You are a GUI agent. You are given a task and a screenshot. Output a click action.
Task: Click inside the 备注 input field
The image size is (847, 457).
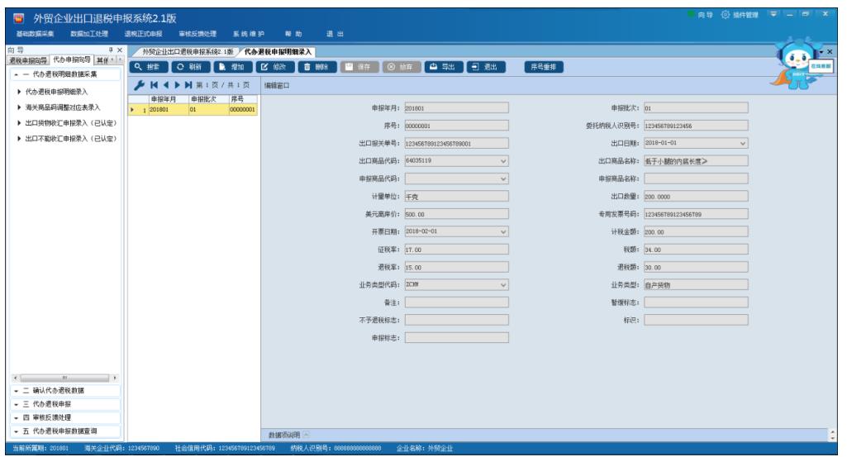coord(456,302)
